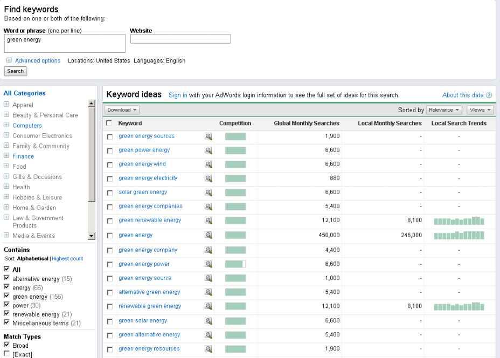Screen dimensions: 500x358
Task: Click magnifier icon for green renewable energy
Action: [x=209, y=221]
